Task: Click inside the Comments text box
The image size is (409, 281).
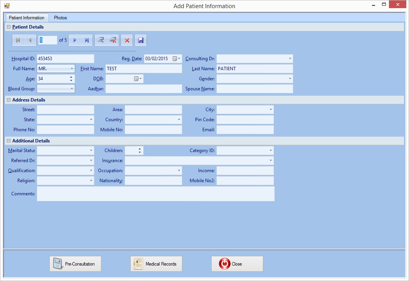Action: 155,194
